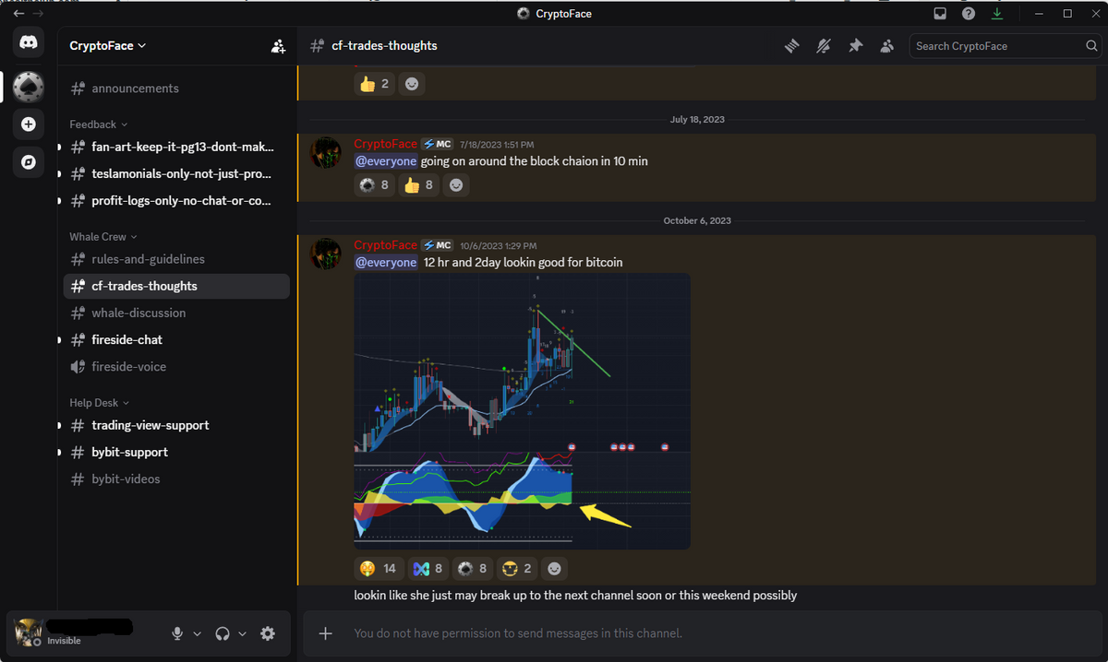Open the bybit-support channel
The height and width of the screenshot is (662, 1108).
[x=176, y=452]
